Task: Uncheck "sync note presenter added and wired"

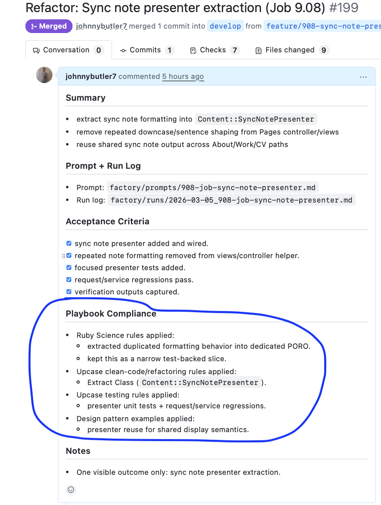Action: (x=69, y=244)
